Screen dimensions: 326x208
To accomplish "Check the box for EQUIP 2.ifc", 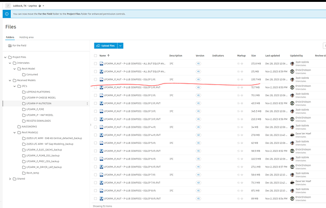I will [95, 95].
